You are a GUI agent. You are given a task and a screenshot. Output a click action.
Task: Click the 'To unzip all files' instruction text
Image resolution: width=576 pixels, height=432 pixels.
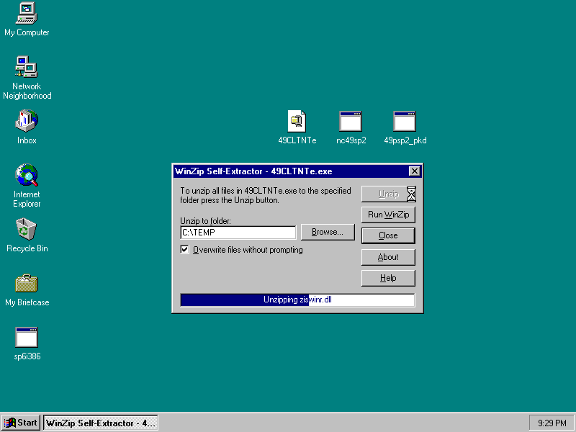click(x=266, y=195)
